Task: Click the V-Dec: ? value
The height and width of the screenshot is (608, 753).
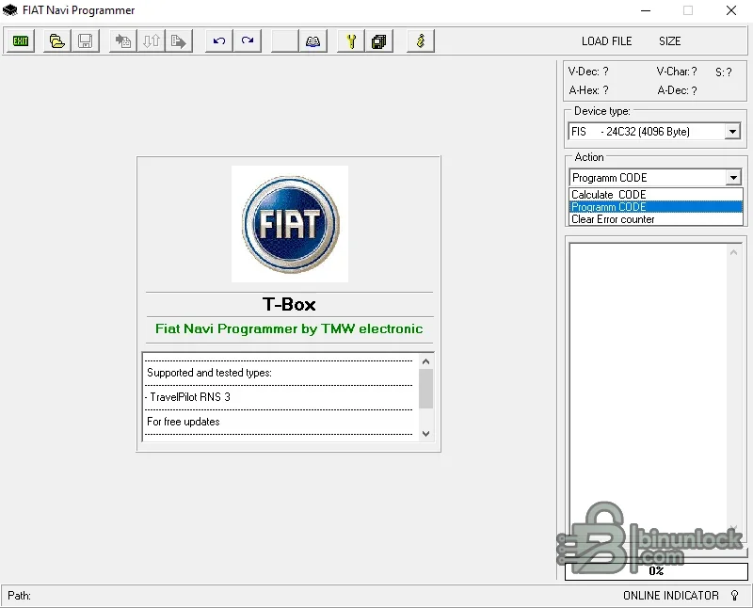Action: click(588, 72)
